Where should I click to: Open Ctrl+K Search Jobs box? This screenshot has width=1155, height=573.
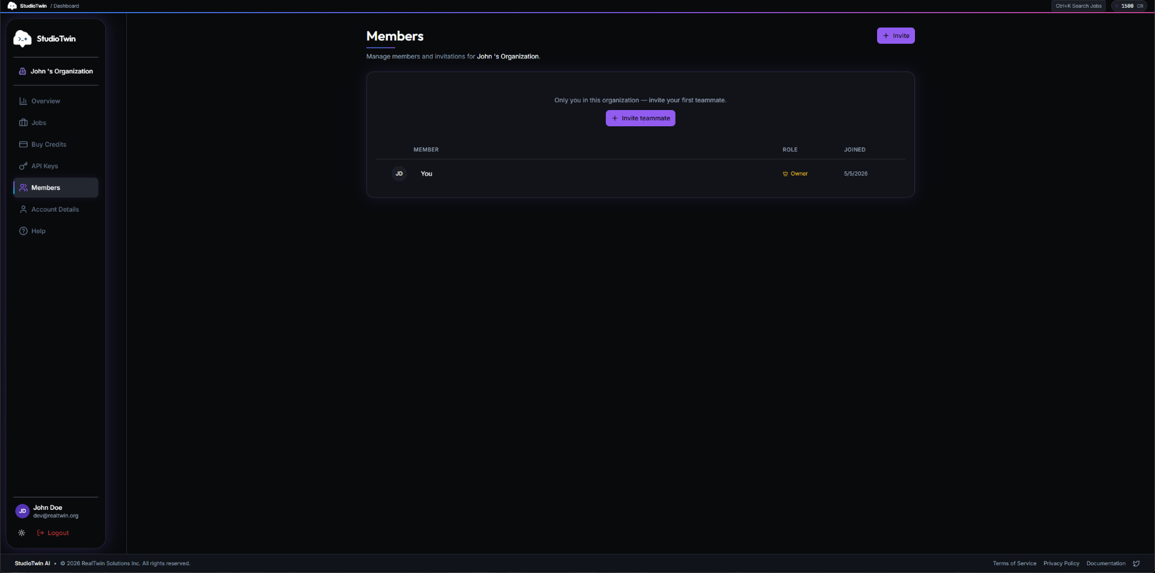click(x=1079, y=6)
